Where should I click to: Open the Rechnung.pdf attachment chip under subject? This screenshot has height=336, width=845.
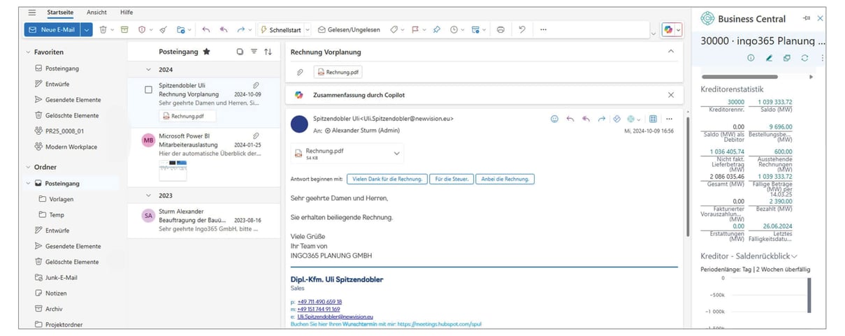(338, 72)
